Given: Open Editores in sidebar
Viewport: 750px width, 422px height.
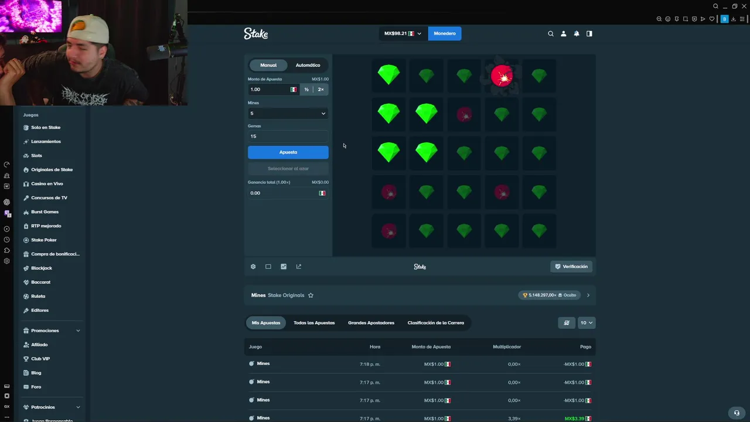Looking at the screenshot, I should pos(40,310).
